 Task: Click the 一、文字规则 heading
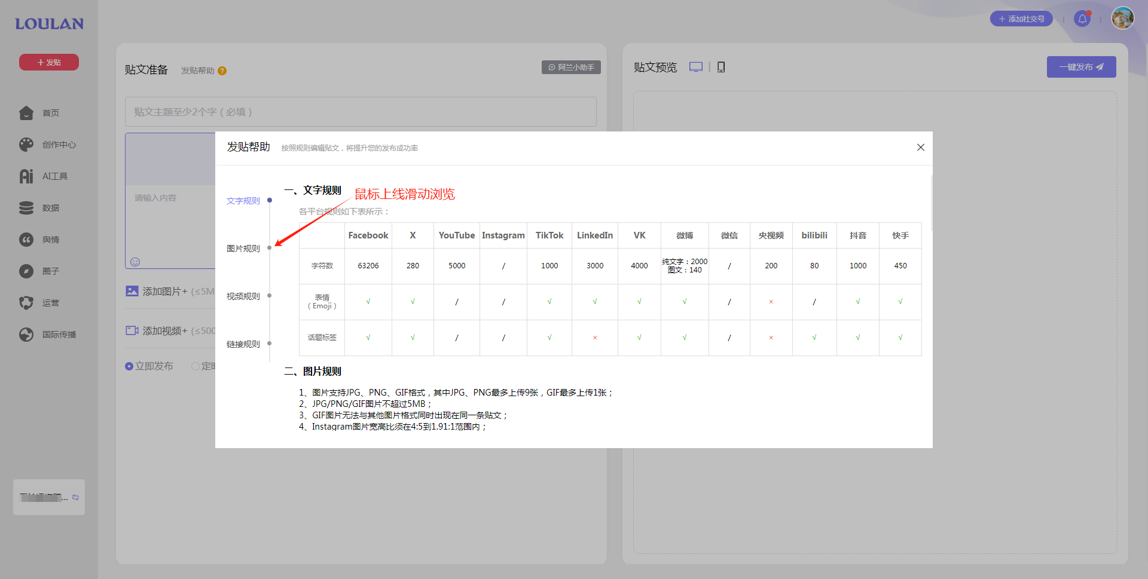(313, 191)
